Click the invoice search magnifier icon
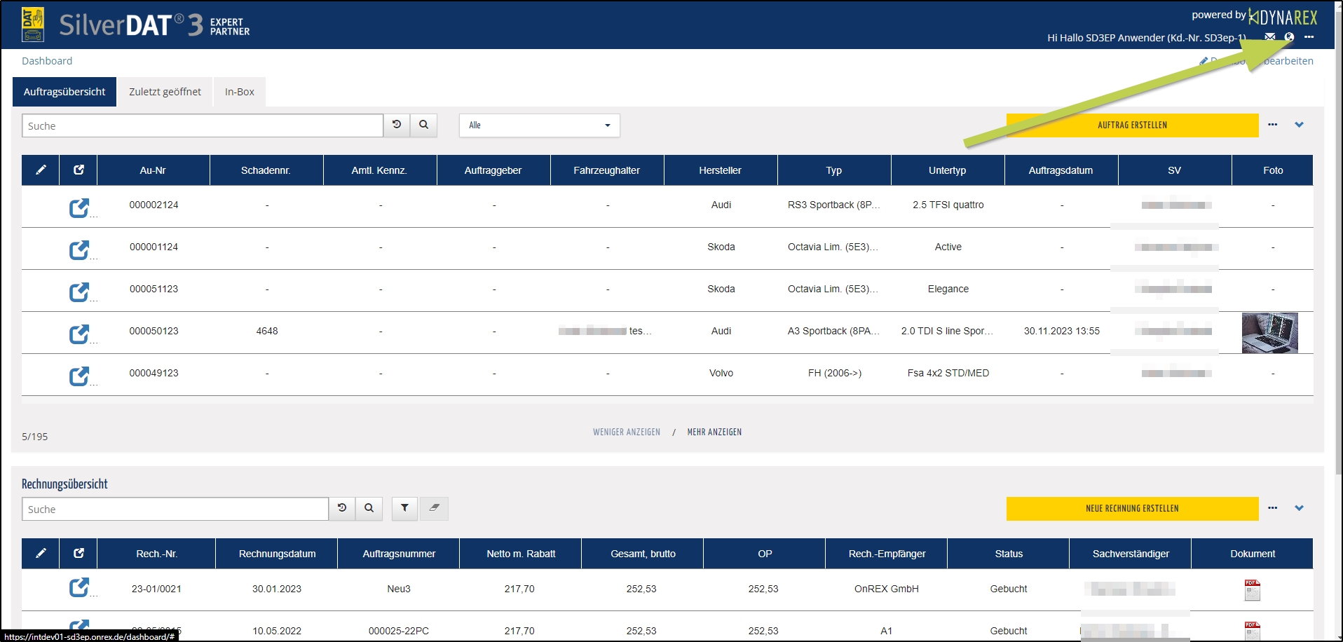This screenshot has height=642, width=1343. [x=369, y=508]
